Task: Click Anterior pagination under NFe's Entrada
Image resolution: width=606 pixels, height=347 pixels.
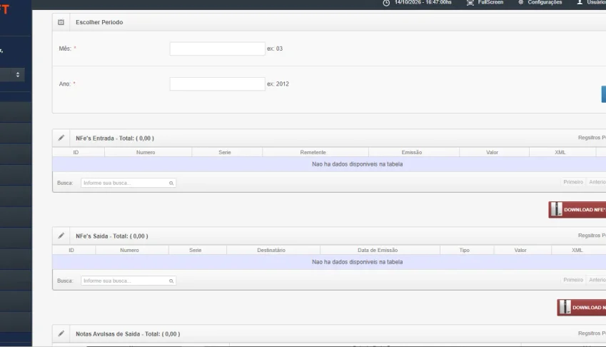Action: tap(597, 182)
